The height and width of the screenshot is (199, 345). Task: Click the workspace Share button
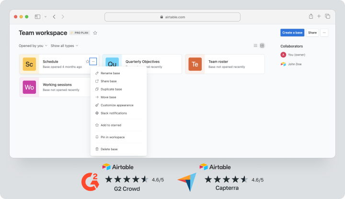[x=312, y=33]
